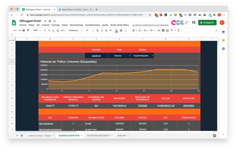
Task: Click Chrome address bar URL
Action: point(86,15)
